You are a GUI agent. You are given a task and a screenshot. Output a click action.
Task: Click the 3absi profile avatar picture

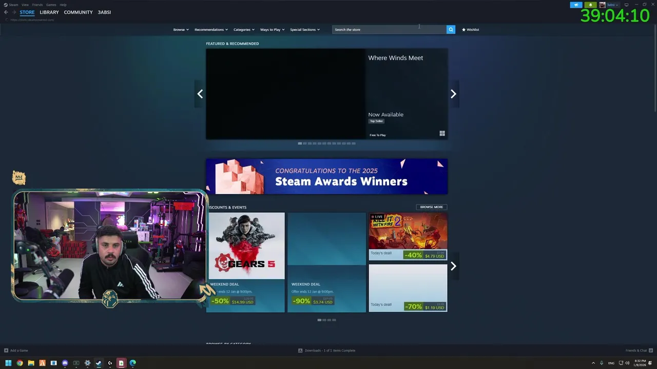[603, 5]
